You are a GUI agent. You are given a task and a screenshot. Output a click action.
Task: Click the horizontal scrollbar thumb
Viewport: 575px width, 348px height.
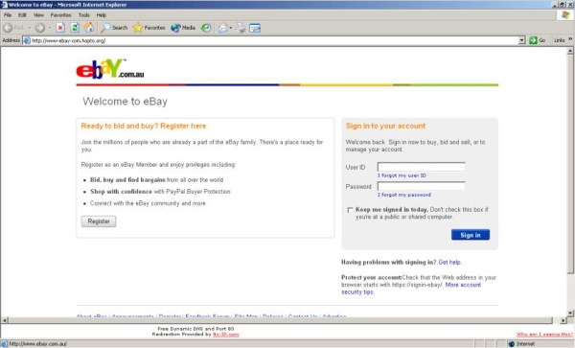[x=281, y=320]
